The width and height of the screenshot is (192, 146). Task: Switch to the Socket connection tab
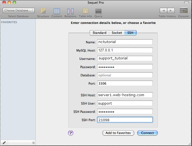click(x=117, y=33)
